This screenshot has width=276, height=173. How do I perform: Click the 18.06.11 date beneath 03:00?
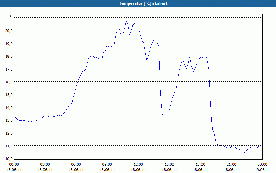tap(45, 170)
